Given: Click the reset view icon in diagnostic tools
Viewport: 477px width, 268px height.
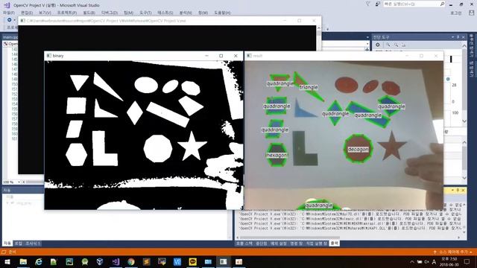Looking at the screenshot, I should coord(404,45).
